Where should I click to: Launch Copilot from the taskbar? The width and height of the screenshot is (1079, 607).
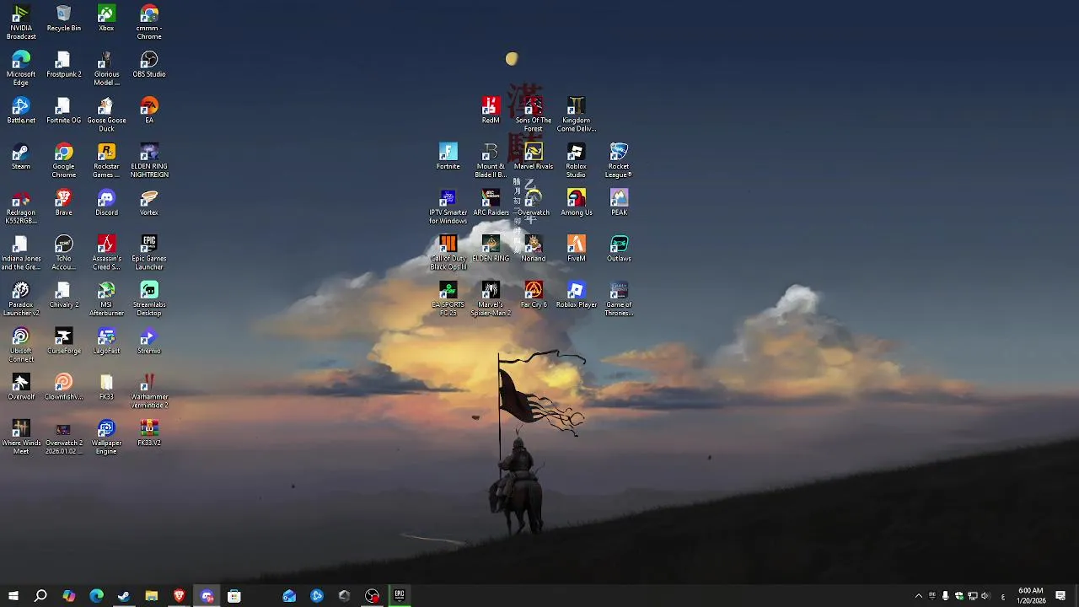coord(69,596)
